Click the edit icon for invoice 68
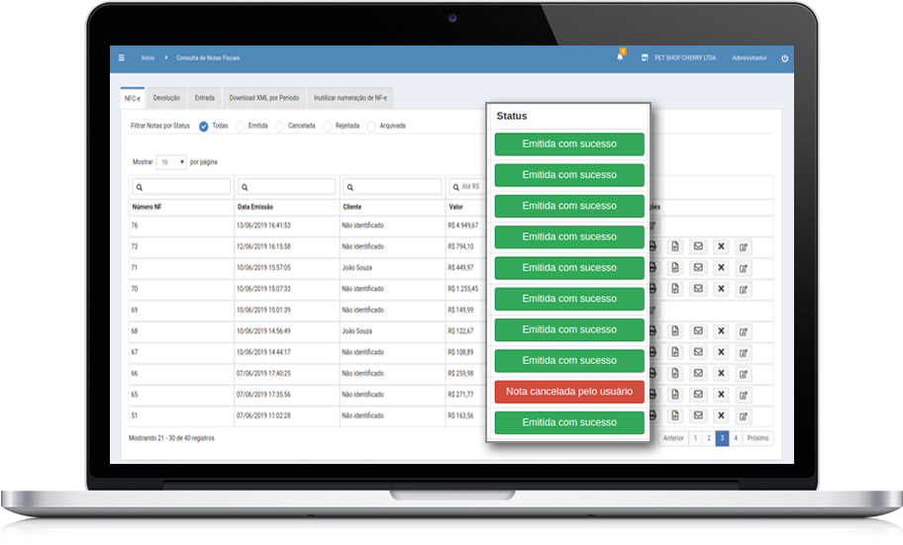Image resolution: width=903 pixels, height=545 pixels. (744, 331)
